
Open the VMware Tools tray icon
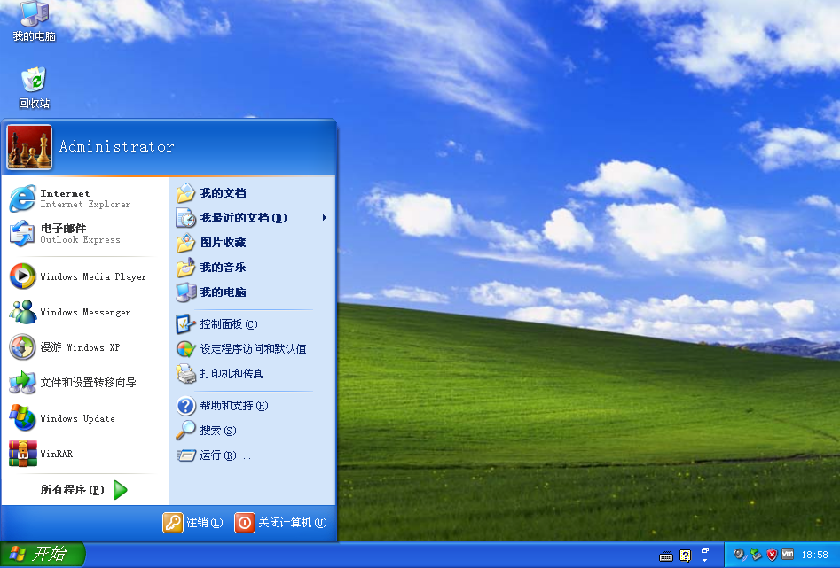click(787, 554)
